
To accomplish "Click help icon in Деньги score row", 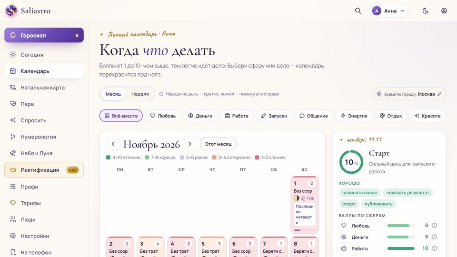I will click(x=434, y=237).
